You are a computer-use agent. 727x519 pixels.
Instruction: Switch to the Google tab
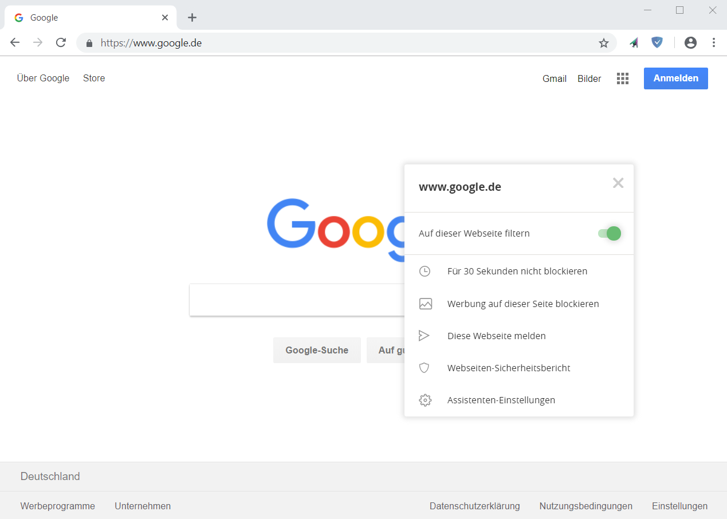click(91, 18)
